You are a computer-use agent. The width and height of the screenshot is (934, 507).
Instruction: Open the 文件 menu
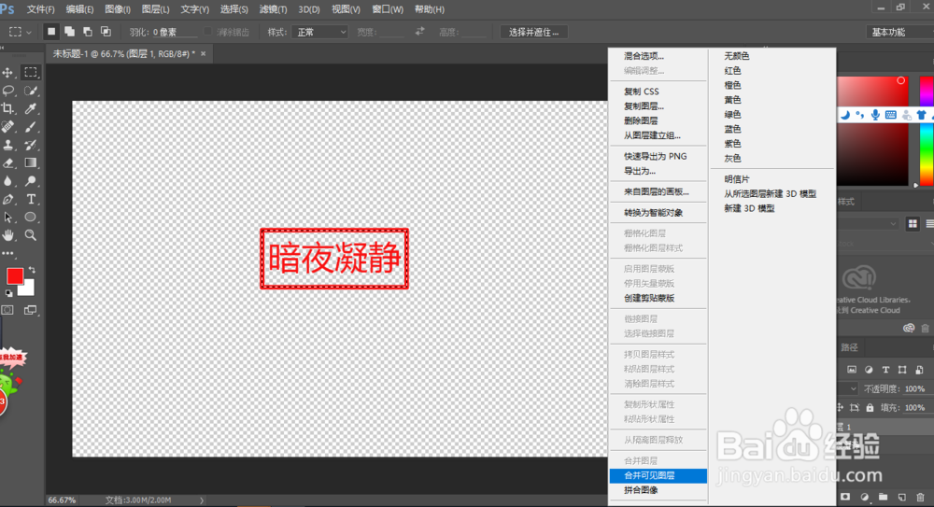40,9
